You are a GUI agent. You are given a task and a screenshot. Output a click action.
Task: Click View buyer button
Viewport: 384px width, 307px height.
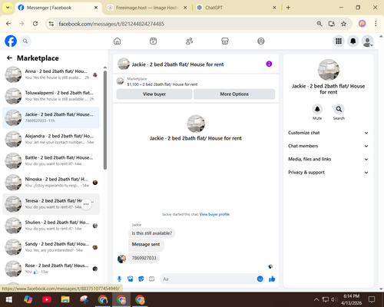[x=154, y=94]
